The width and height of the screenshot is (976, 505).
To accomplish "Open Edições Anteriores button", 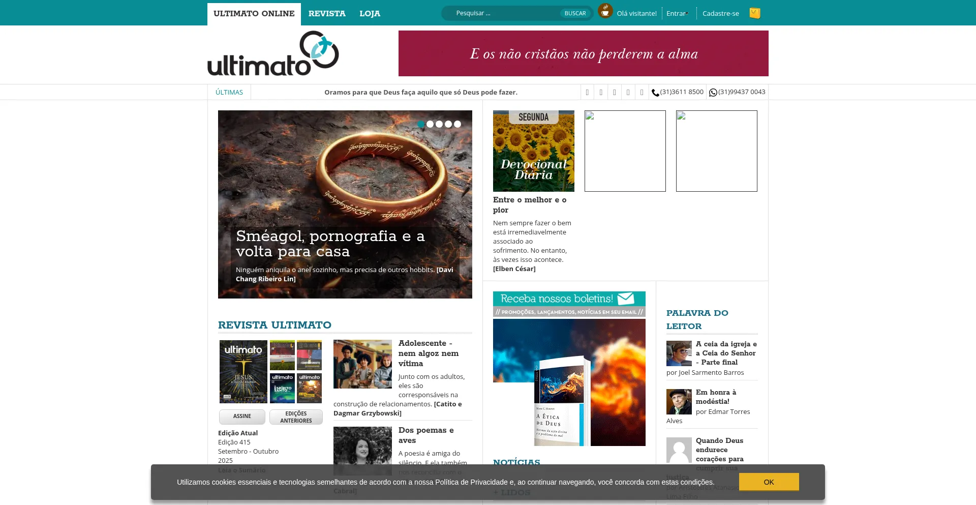I will [296, 417].
